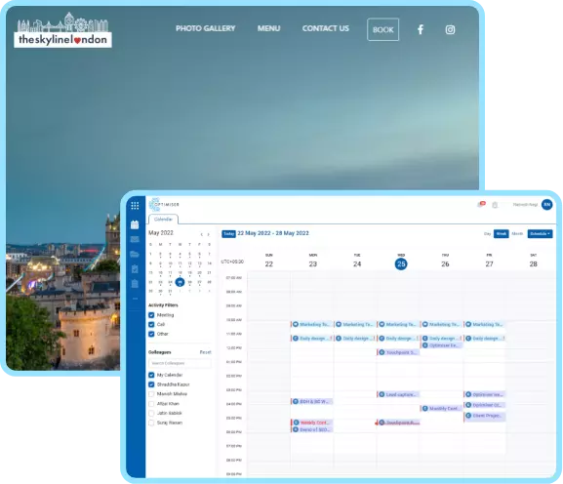Open the tasks checklist sidebar icon

[x=135, y=268]
